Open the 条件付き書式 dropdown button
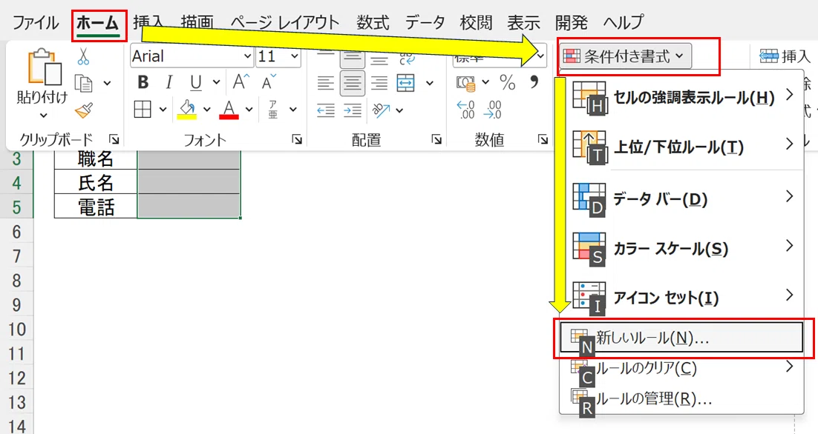This screenshot has width=818, height=434. [x=625, y=56]
